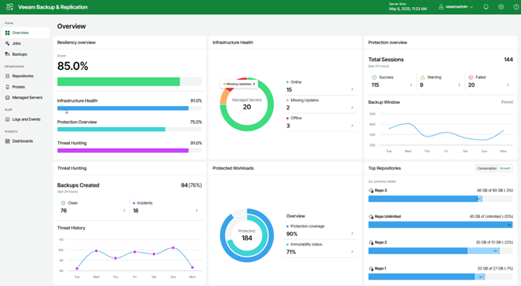Click the Backup Window line chart
The height and width of the screenshot is (286, 521).
click(x=446, y=132)
